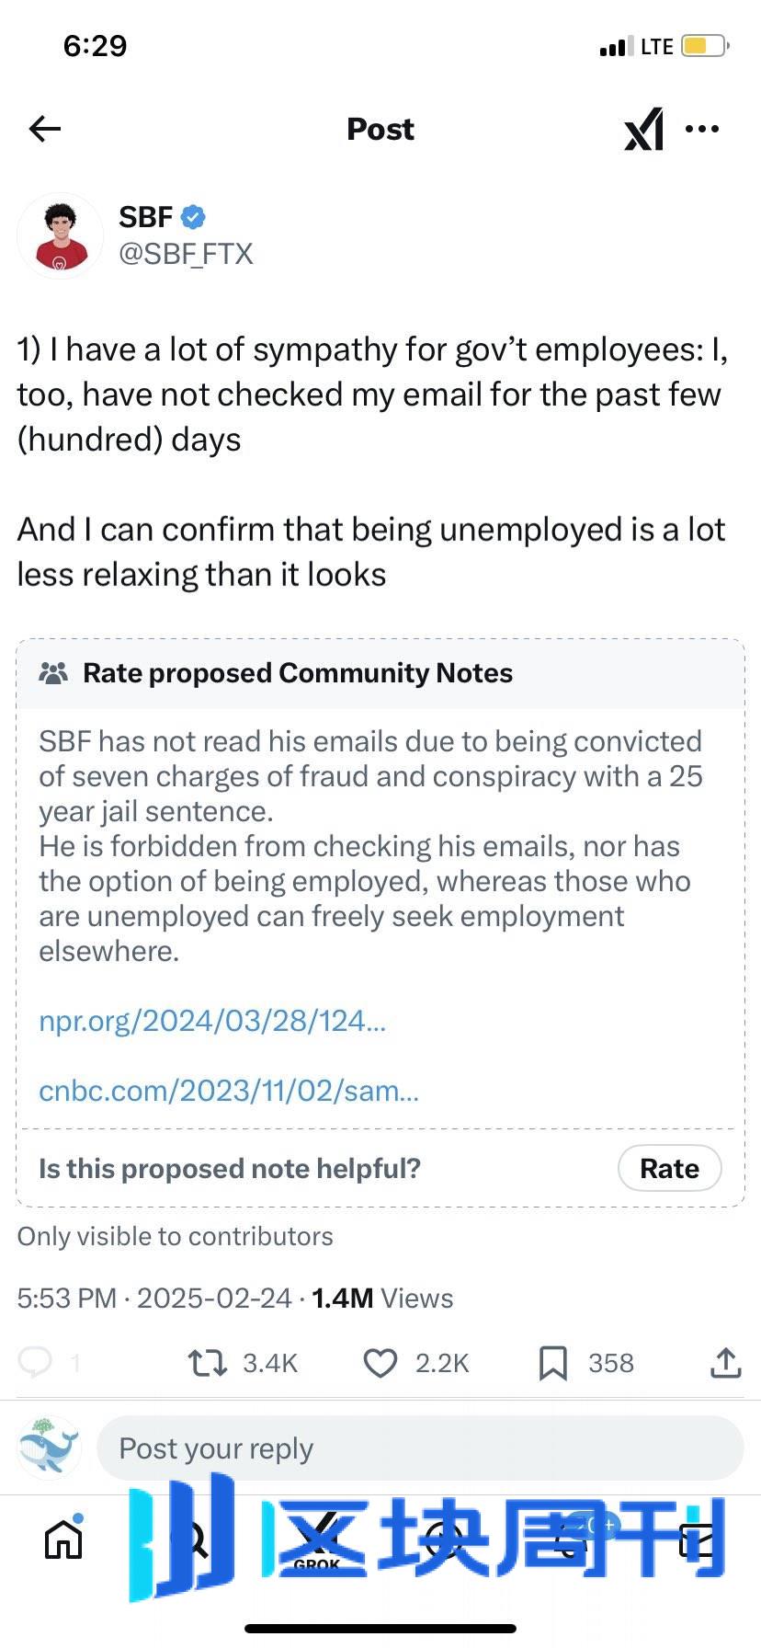This screenshot has height=1648, width=761.
Task: Tap the 1.4M Views count
Action: pos(382,1299)
